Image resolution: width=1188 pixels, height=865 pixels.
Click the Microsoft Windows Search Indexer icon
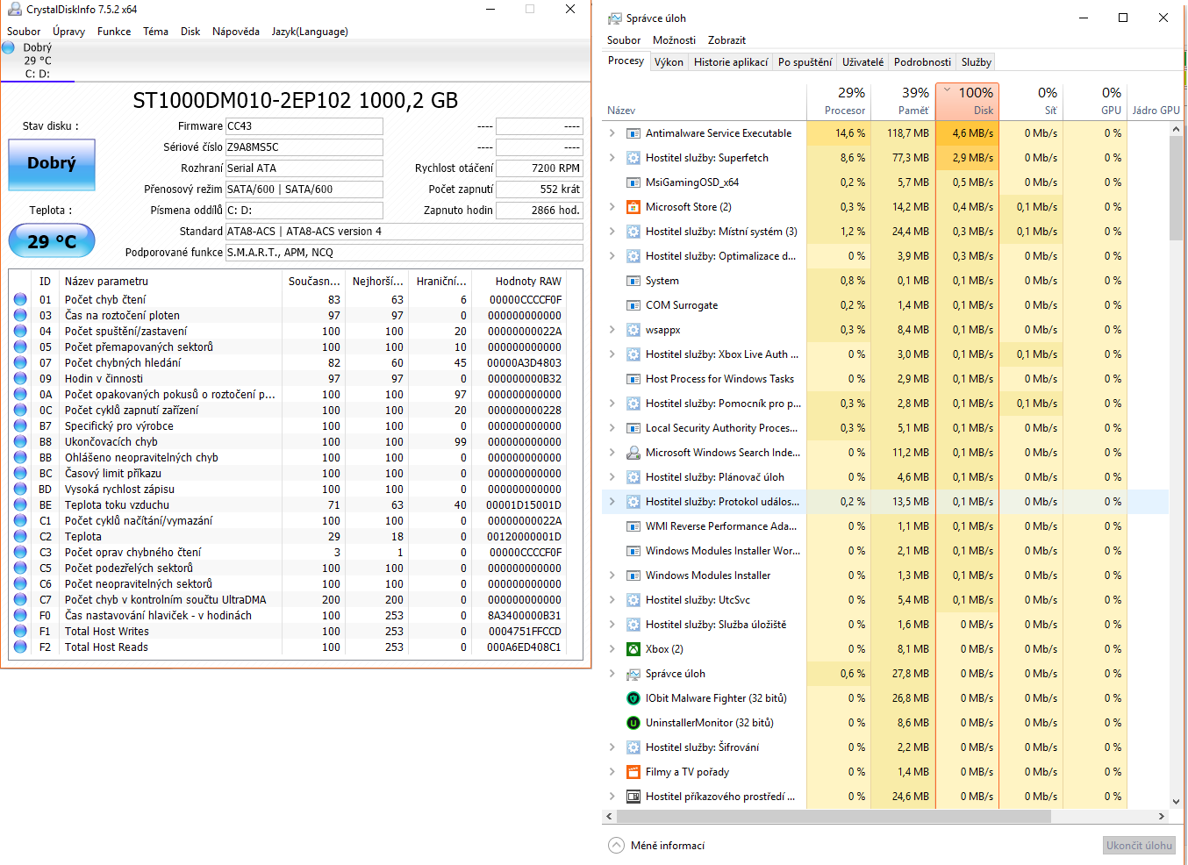click(x=633, y=453)
